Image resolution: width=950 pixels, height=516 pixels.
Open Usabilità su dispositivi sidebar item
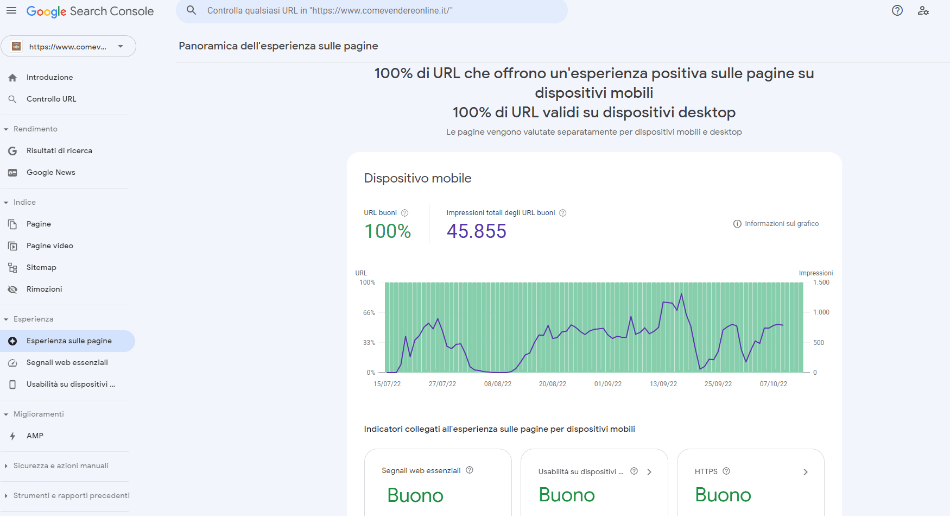point(67,384)
